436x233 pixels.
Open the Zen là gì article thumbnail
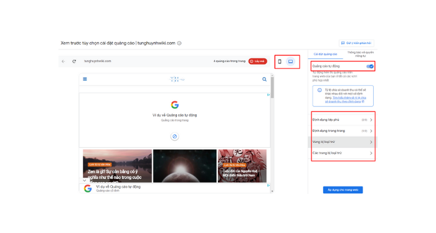tap(117, 166)
